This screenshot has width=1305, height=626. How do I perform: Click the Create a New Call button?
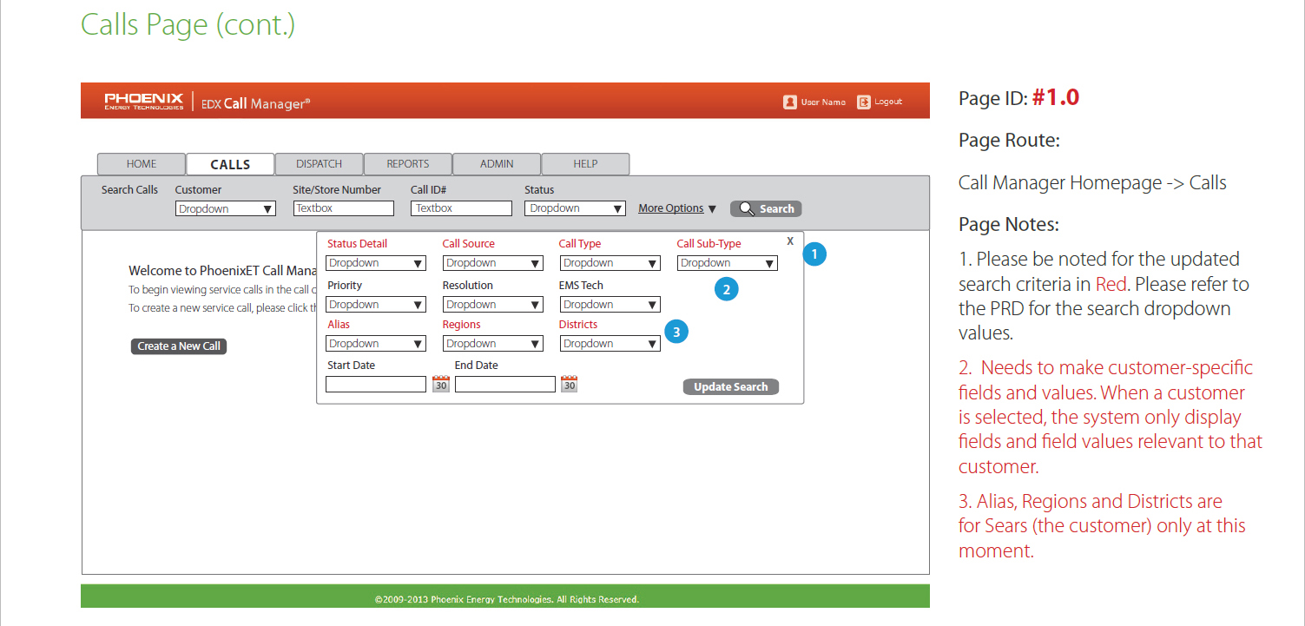point(179,346)
